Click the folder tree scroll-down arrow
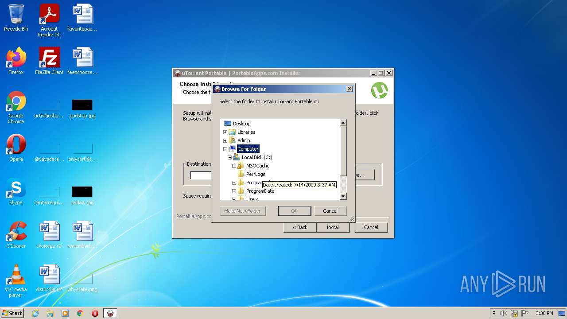This screenshot has width=567, height=319. coord(343,196)
